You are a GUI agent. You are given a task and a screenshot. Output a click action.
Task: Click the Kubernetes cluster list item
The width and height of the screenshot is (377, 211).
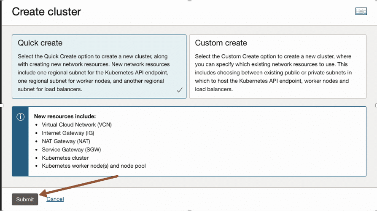tap(65, 158)
